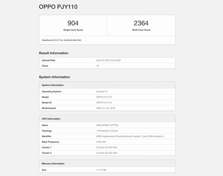Select 2 Cores @ 2.60 GHz value
This screenshot has height=176, width=223.
click(107, 153)
